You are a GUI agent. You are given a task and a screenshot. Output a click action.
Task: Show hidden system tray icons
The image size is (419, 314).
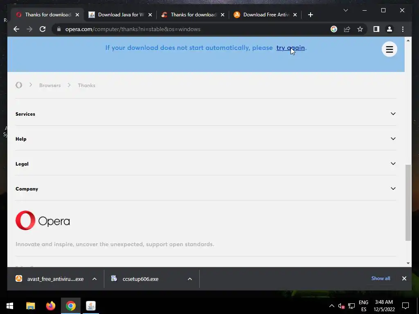point(331,306)
